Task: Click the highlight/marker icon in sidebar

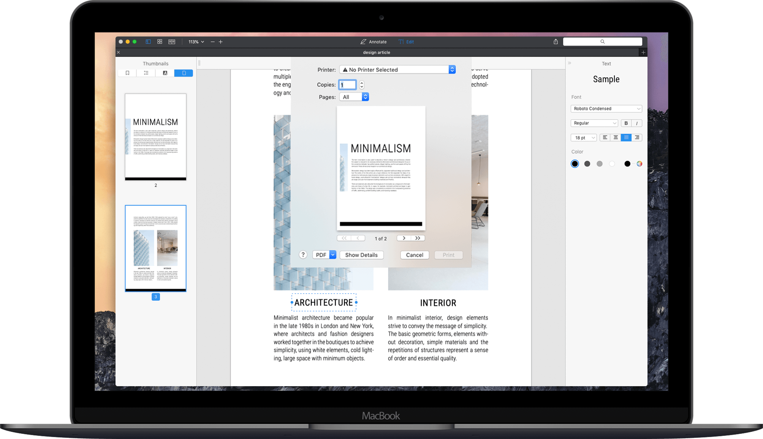Action: tap(165, 73)
